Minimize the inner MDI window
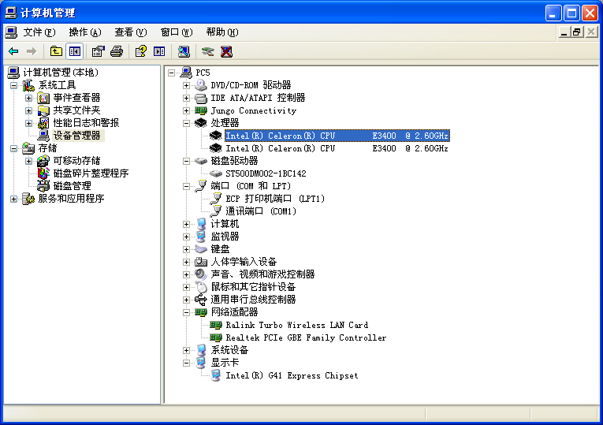Image resolution: width=603 pixels, height=425 pixels. click(x=564, y=32)
